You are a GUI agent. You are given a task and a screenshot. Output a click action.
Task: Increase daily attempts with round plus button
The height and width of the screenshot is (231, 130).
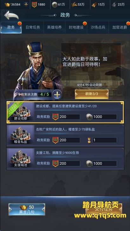click(x=57, y=94)
